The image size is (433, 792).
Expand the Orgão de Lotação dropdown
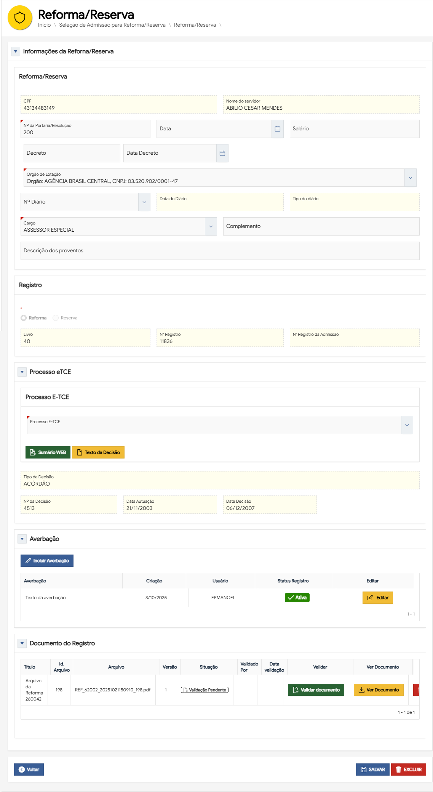(x=410, y=178)
